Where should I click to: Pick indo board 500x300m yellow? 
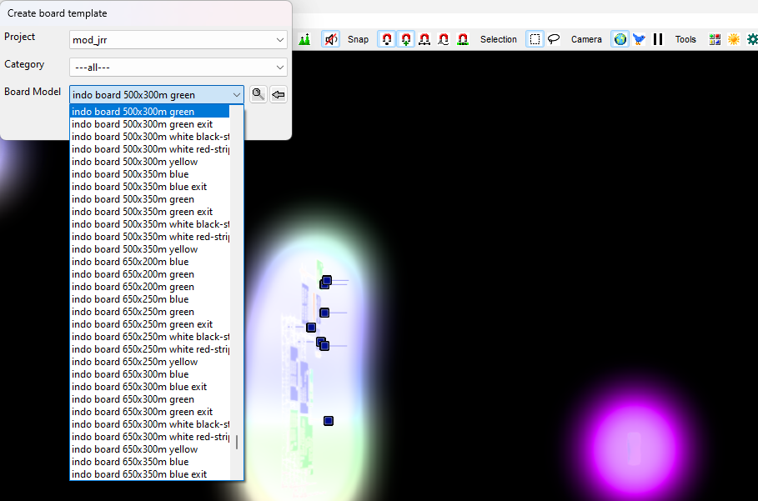(150, 162)
